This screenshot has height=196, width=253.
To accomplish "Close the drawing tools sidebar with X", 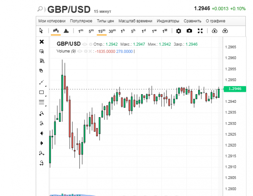I will click(41, 41).
